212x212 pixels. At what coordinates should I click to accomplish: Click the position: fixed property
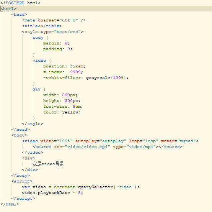[64, 66]
